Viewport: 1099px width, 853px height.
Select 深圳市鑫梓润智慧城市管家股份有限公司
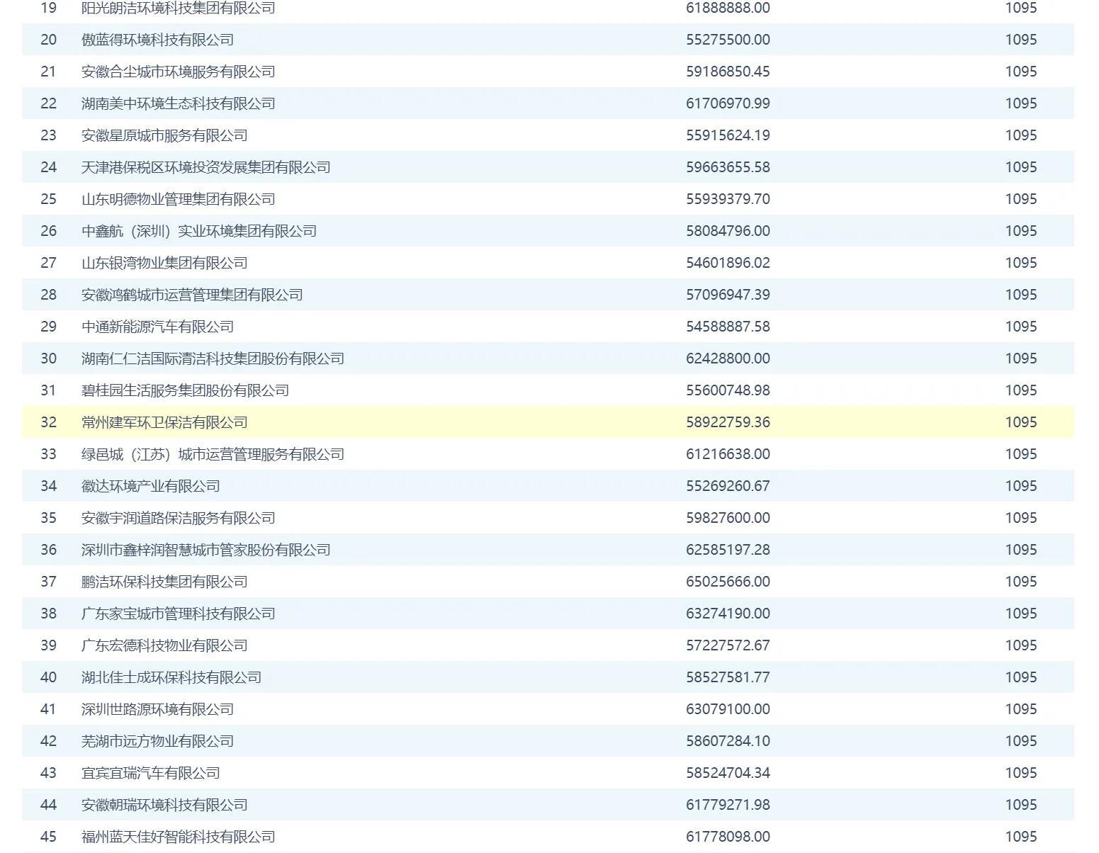coord(205,550)
